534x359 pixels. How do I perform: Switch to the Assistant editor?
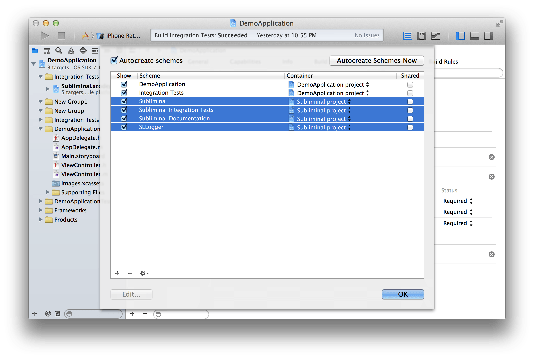(421, 36)
